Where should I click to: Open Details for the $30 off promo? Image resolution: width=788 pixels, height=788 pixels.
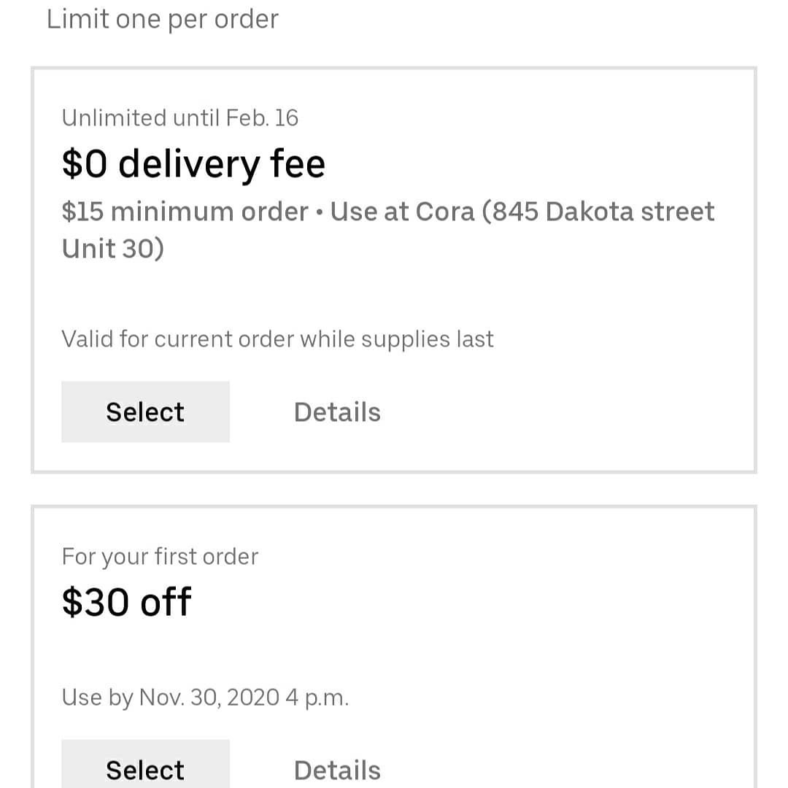[x=337, y=769]
